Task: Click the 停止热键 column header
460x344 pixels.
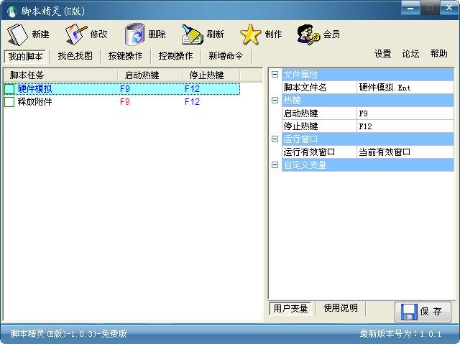Action: 211,75
